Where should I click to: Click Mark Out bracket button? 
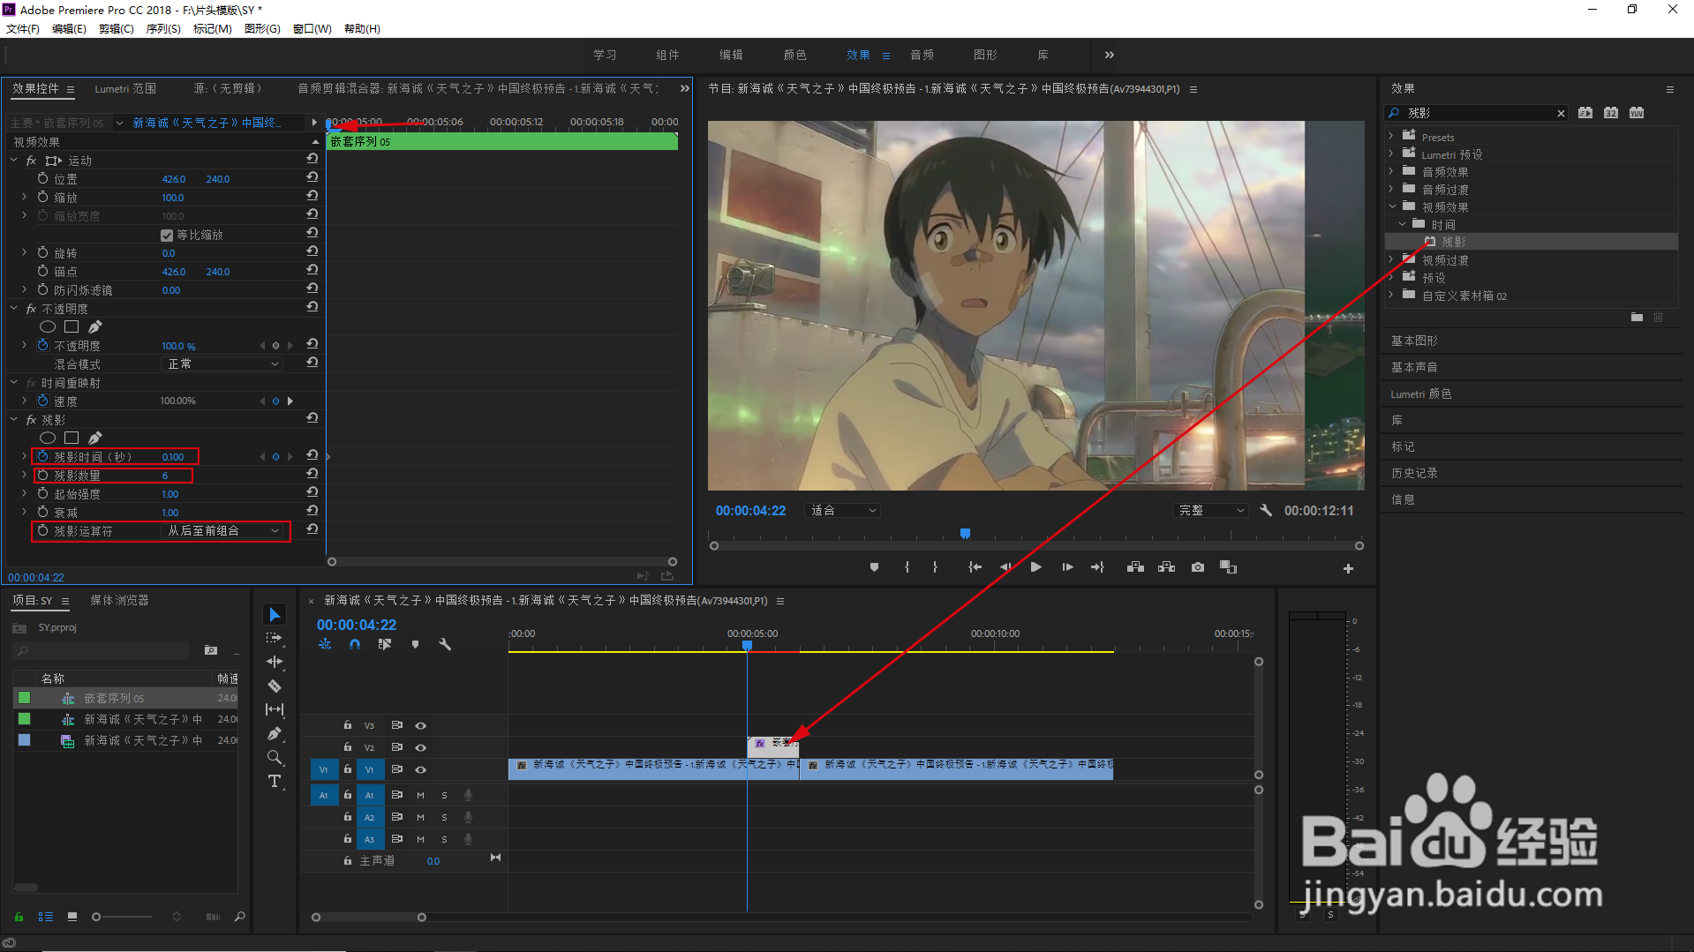point(935,567)
